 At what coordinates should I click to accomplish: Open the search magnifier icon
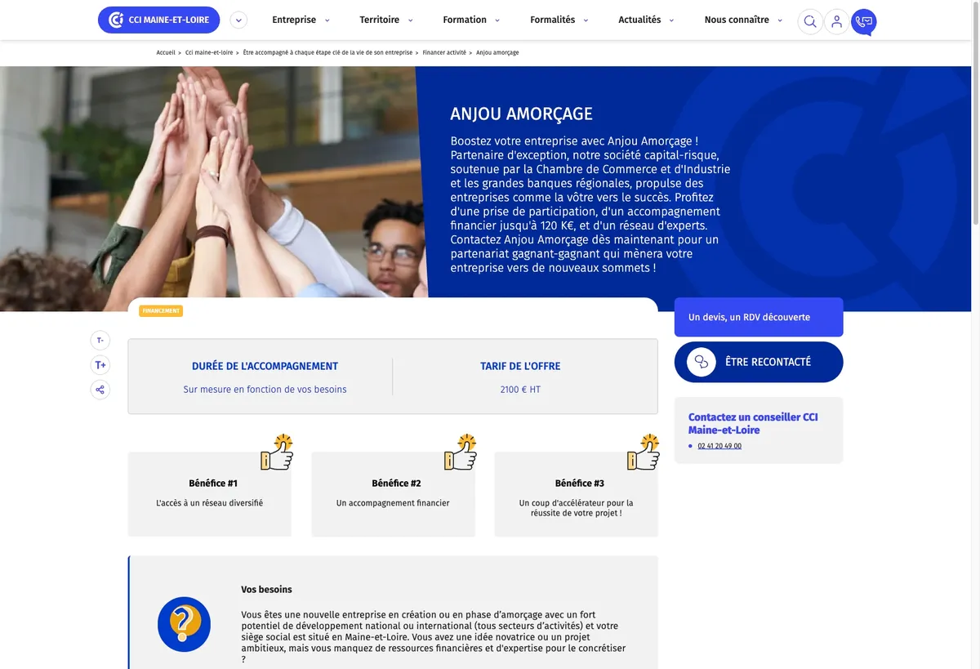pos(809,21)
